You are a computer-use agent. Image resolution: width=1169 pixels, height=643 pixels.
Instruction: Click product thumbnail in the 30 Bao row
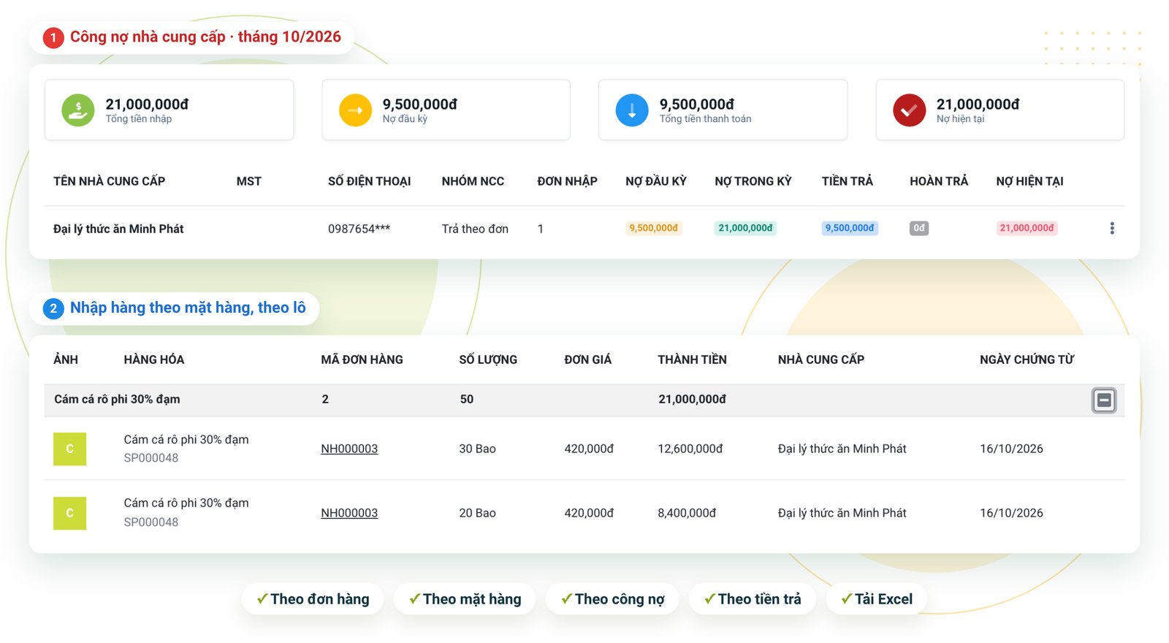tap(69, 449)
